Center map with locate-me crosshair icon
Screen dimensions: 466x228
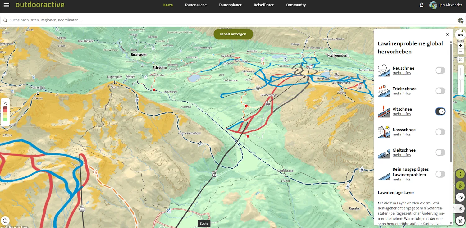5,221
